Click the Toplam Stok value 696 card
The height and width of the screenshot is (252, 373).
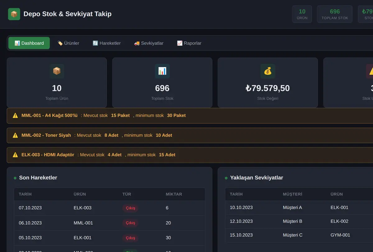click(x=162, y=83)
